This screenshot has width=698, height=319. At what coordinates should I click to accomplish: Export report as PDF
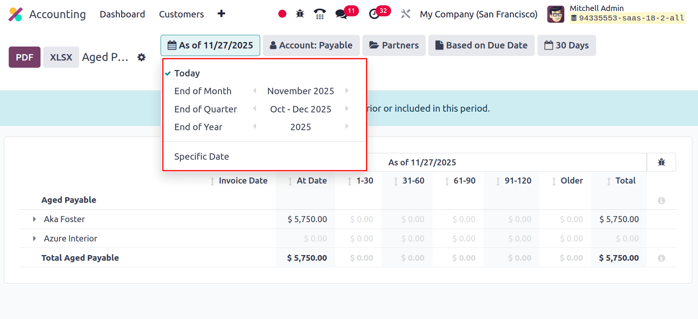[x=25, y=57]
